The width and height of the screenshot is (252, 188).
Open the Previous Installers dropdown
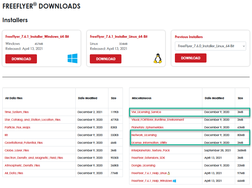coord(210,46)
